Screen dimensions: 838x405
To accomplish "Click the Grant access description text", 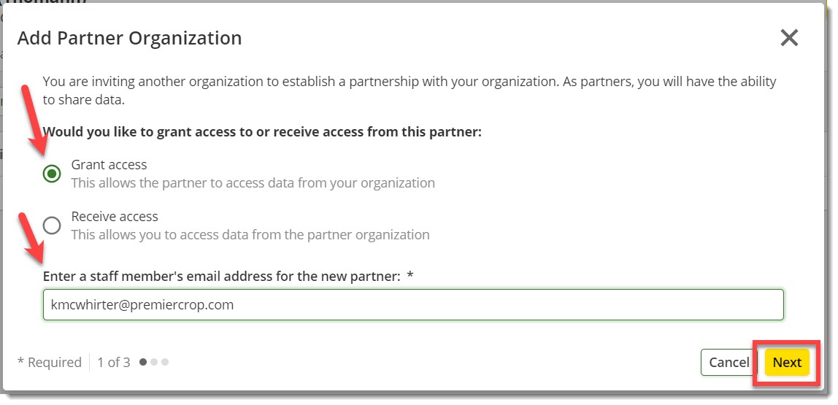I will coord(253,183).
